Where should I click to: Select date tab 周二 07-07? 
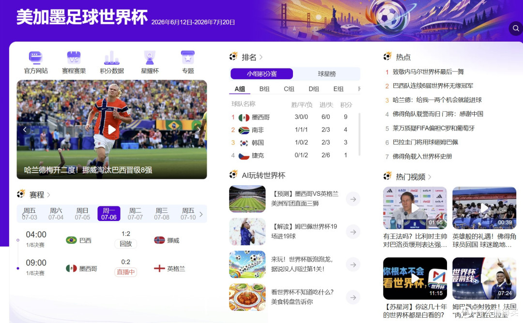(135, 214)
